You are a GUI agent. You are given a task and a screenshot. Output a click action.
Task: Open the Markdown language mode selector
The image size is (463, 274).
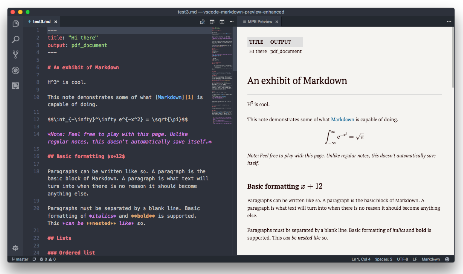pyautogui.click(x=431, y=259)
